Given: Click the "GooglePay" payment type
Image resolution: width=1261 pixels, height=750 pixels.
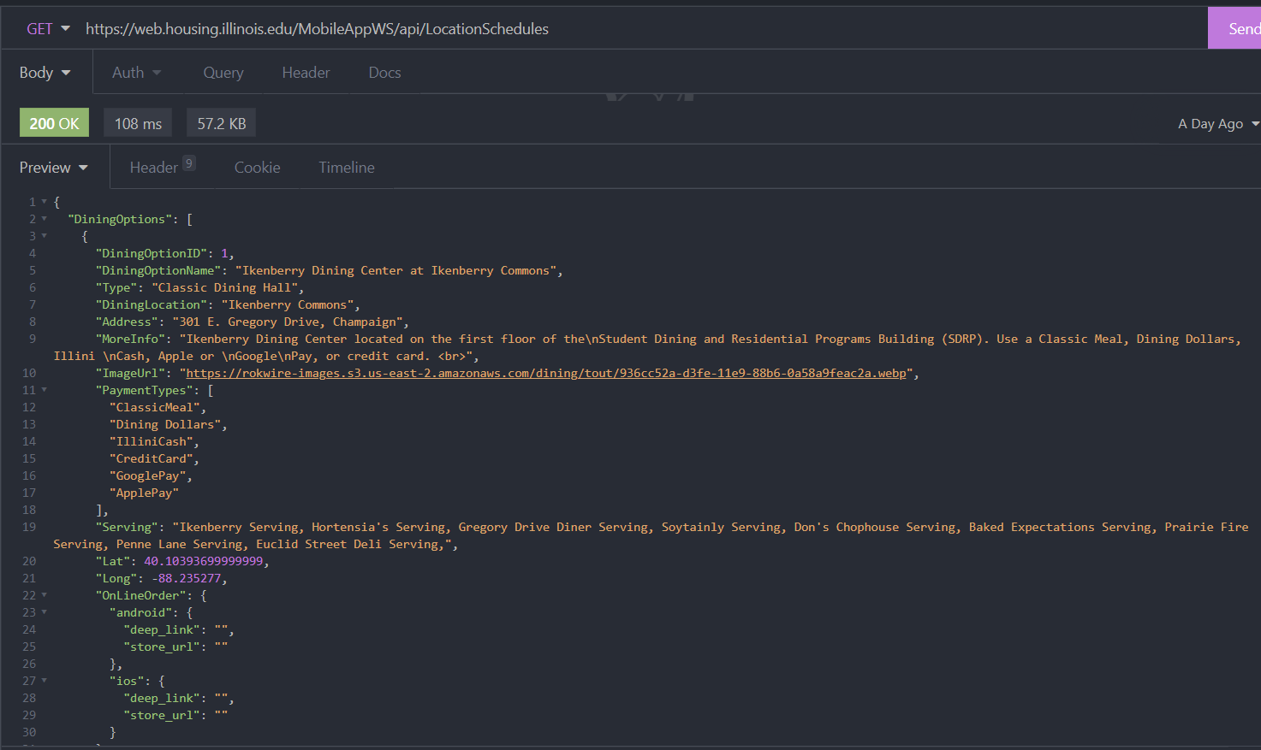Looking at the screenshot, I should [x=147, y=475].
